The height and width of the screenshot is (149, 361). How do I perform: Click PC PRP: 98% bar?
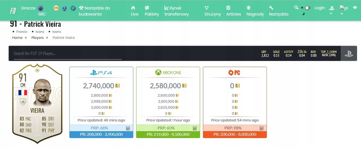[x=235, y=128]
